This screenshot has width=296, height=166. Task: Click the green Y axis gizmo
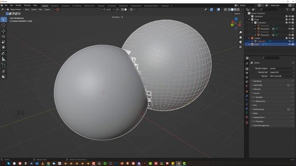click(x=232, y=25)
